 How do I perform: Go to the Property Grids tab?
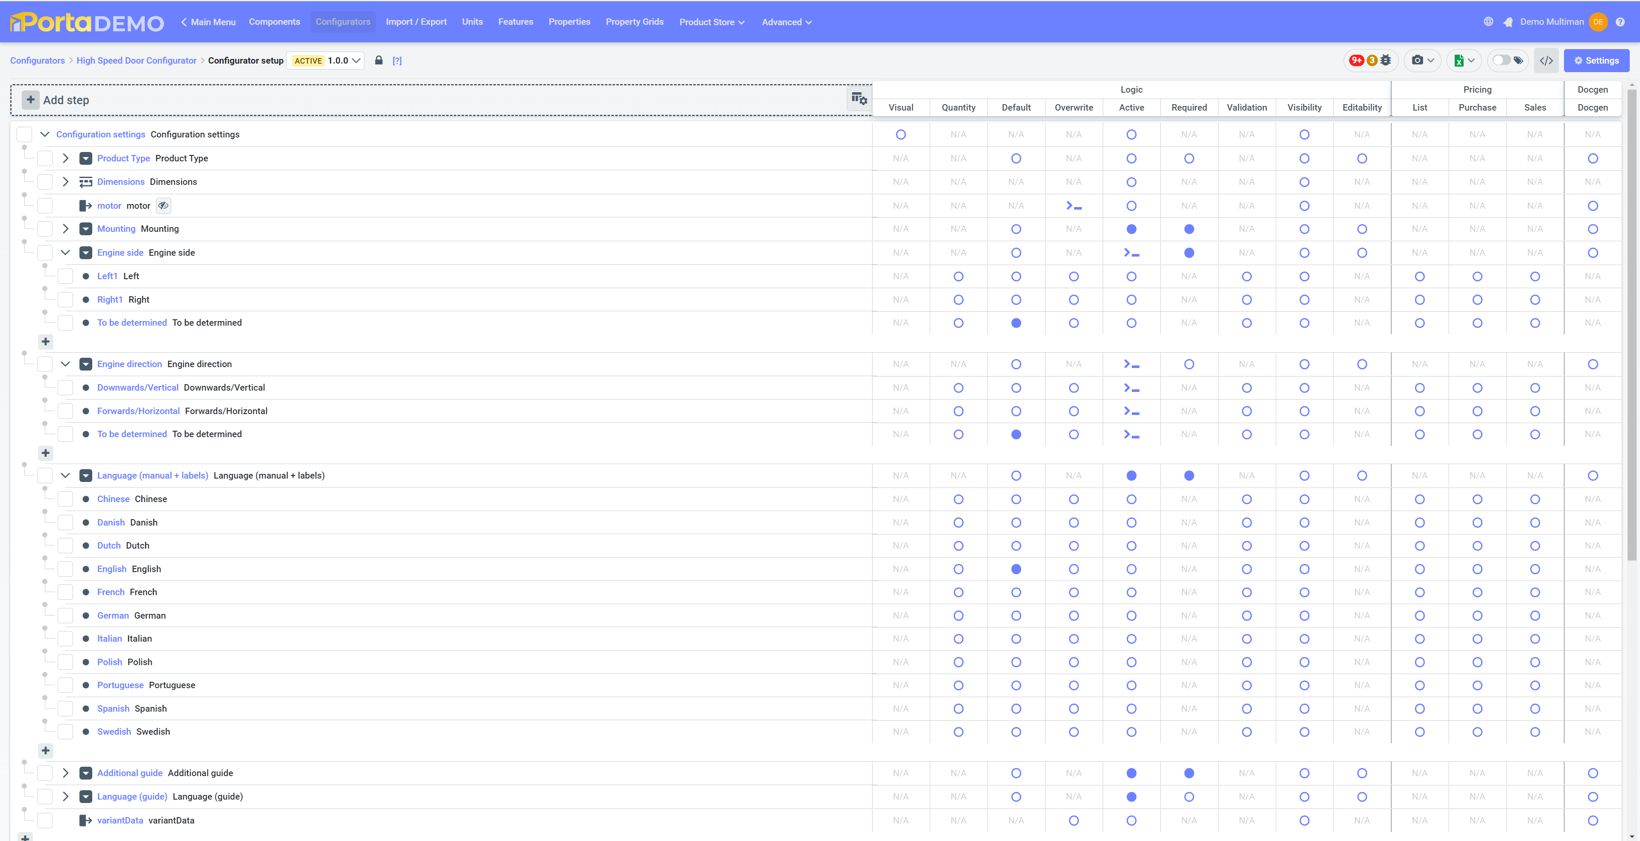pos(634,22)
